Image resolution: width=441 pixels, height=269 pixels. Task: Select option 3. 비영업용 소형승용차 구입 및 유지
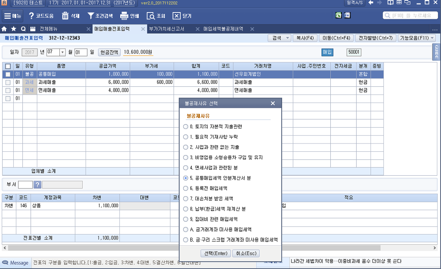[186, 157]
